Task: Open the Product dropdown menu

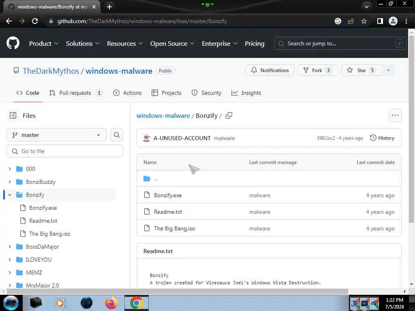Action: [x=44, y=43]
